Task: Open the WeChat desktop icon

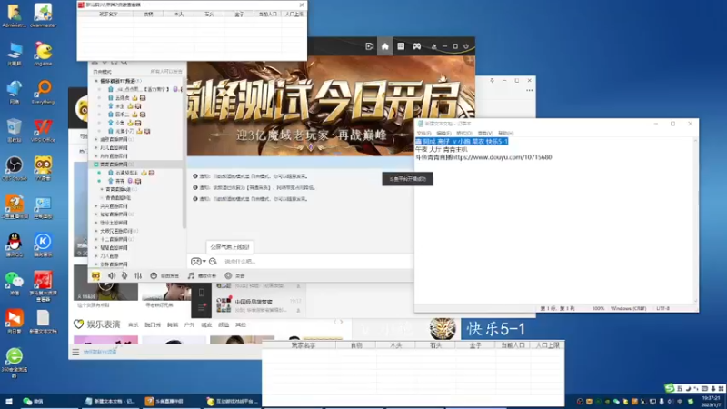Action: 15,284
